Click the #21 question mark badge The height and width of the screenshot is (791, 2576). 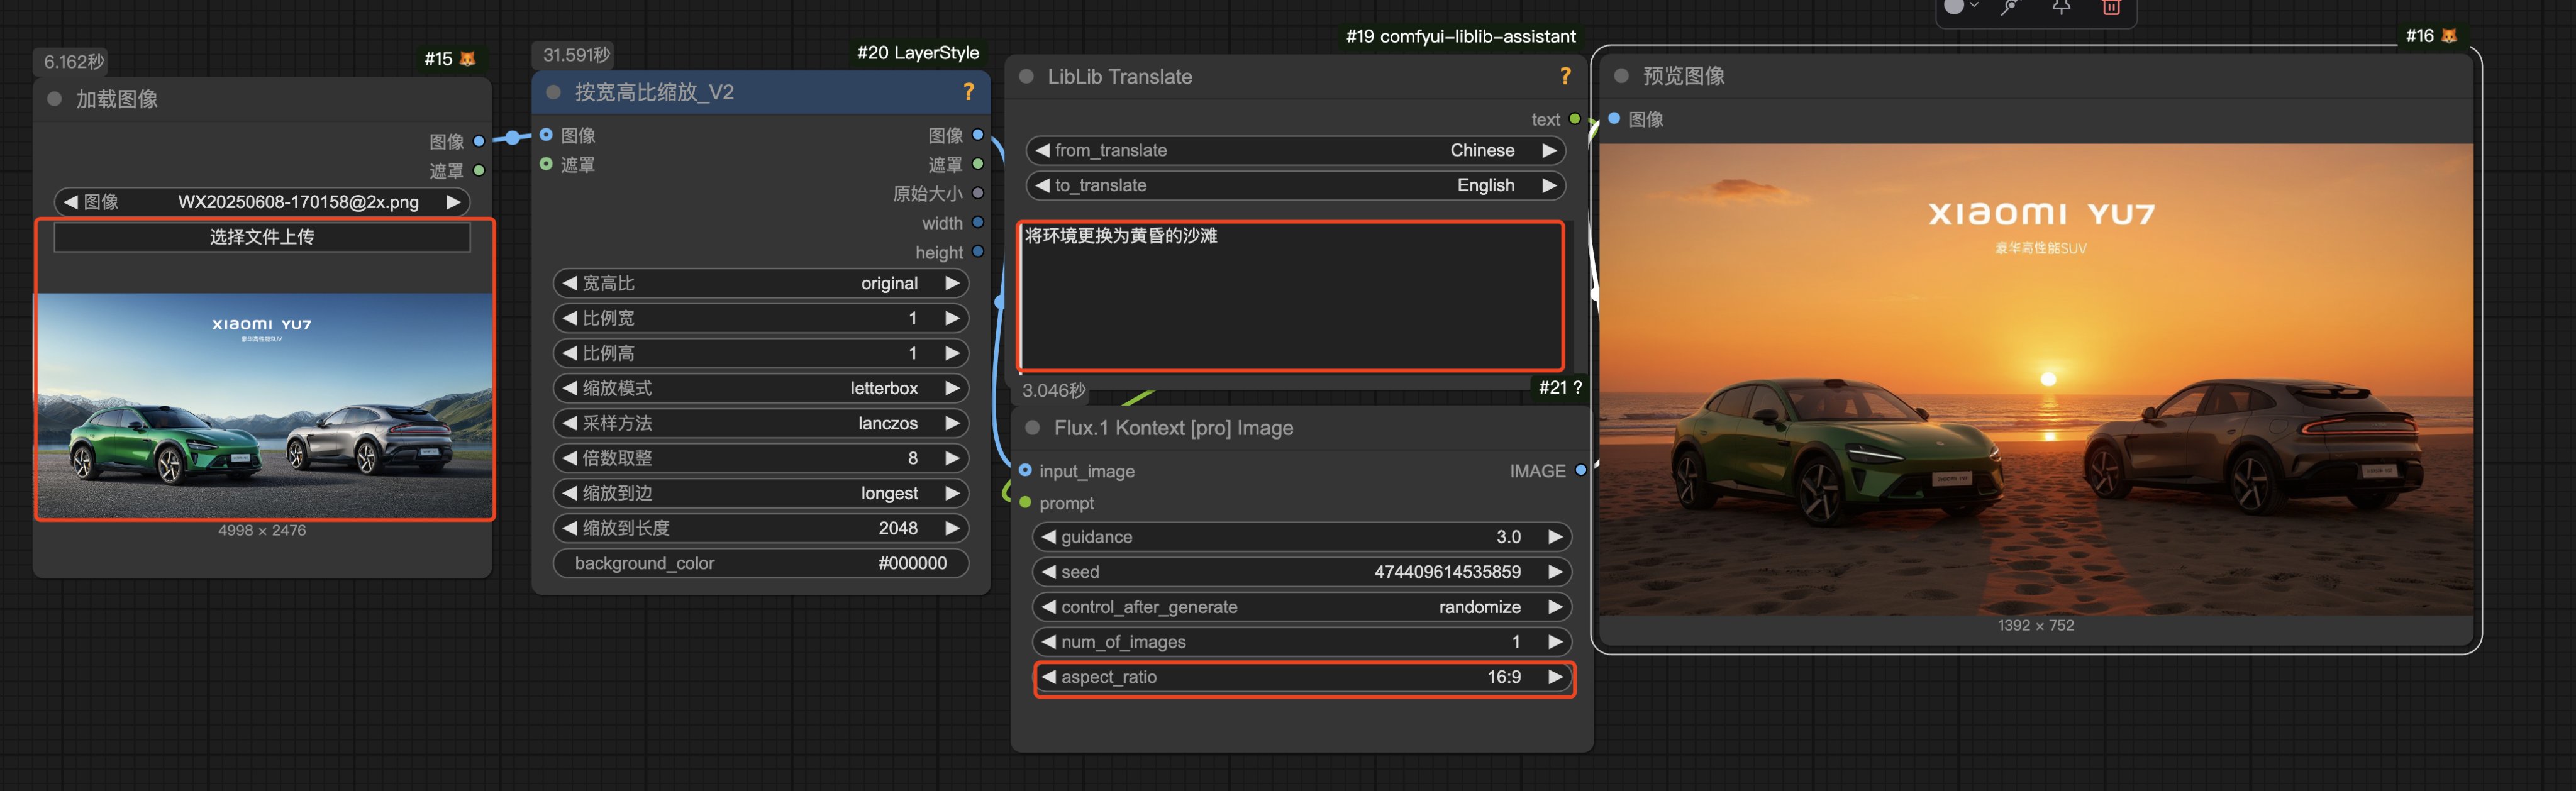1560,387
